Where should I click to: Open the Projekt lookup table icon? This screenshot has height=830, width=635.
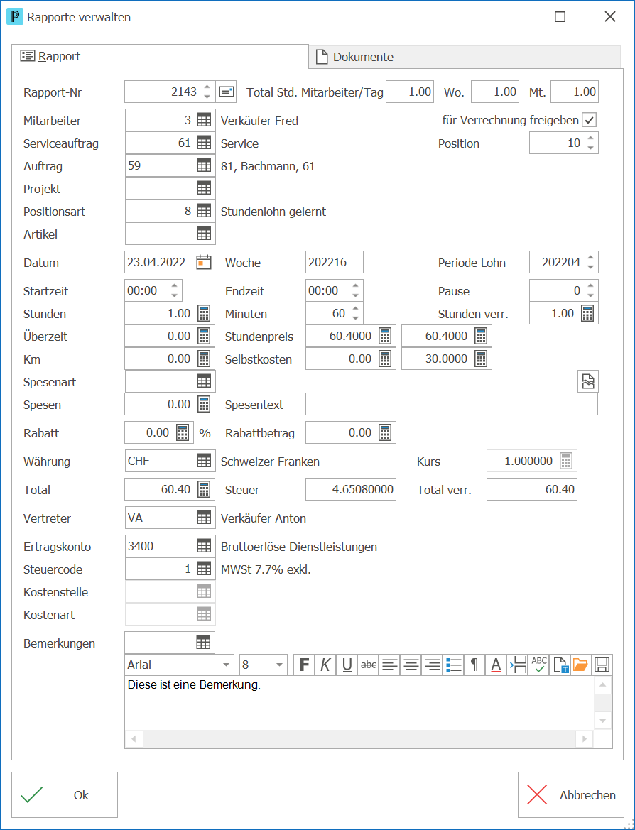click(x=203, y=188)
